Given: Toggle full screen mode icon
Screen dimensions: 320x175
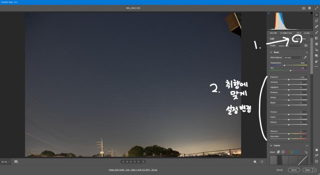Looking at the screenshot, I should point(316,8).
